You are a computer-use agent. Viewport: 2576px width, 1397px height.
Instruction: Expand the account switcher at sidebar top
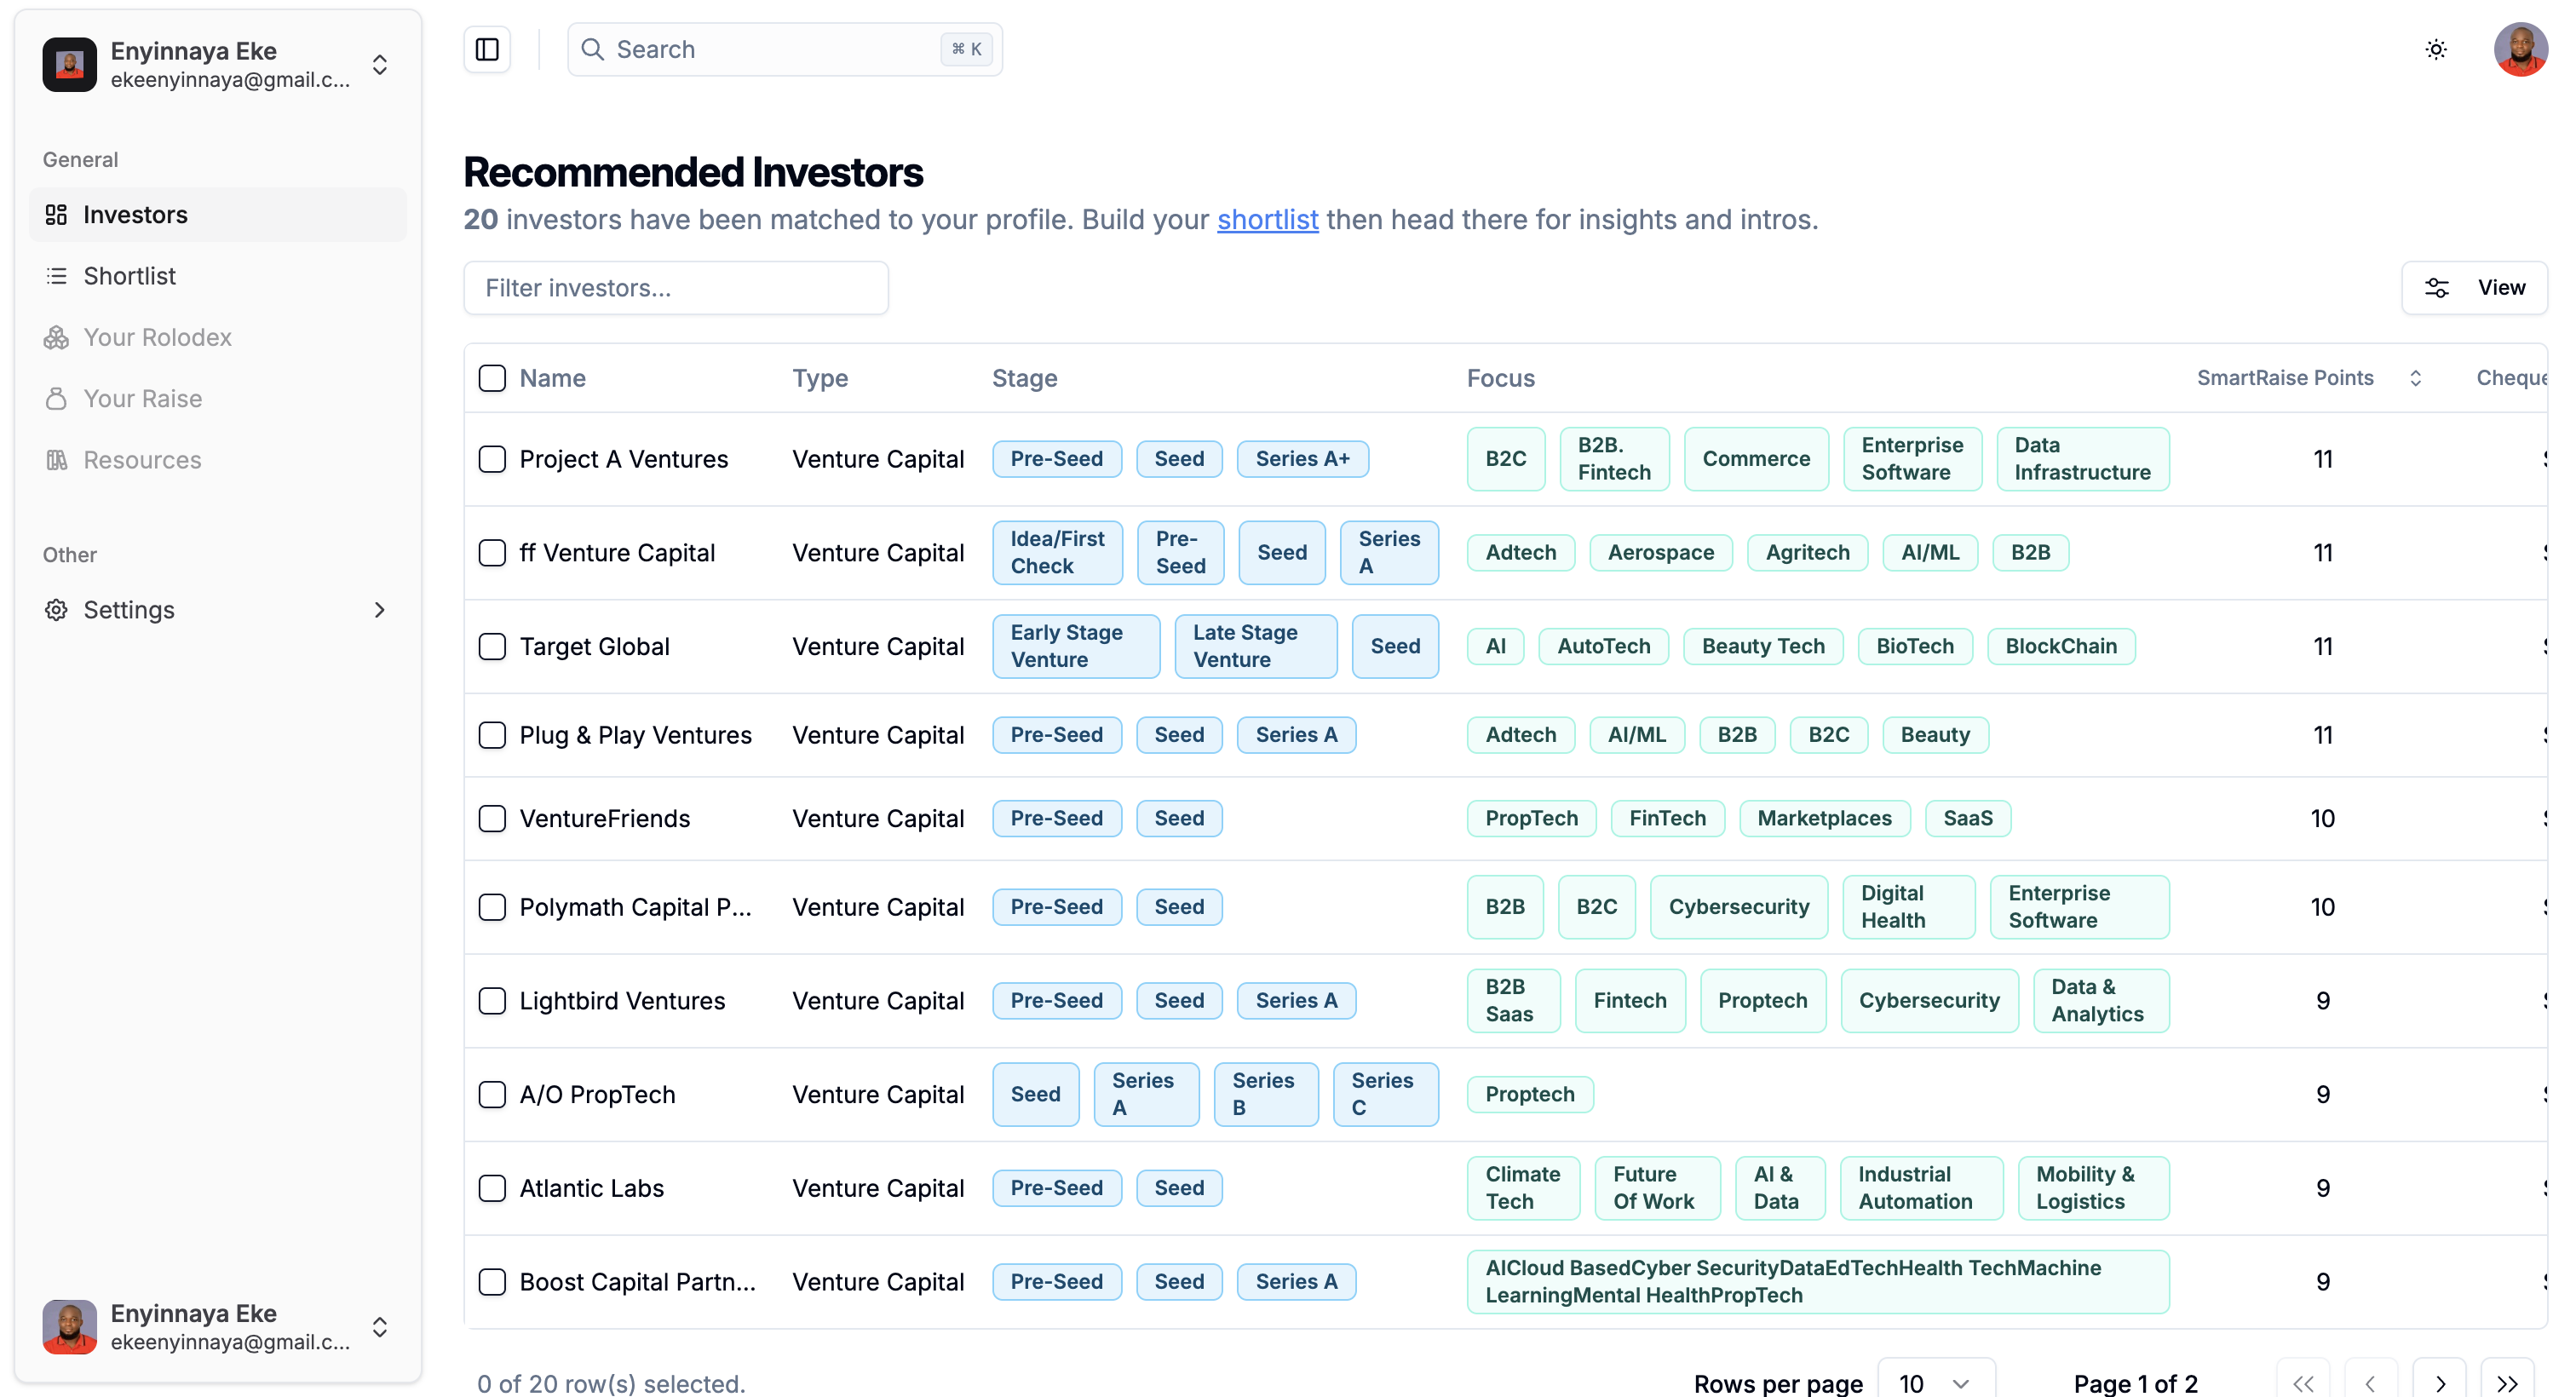coord(380,65)
